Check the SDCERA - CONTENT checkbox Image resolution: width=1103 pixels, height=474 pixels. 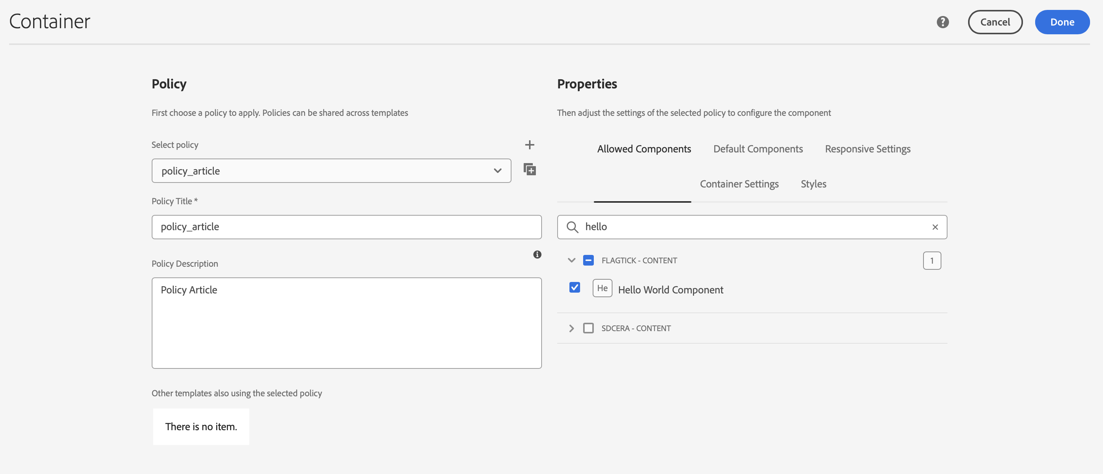(x=588, y=328)
